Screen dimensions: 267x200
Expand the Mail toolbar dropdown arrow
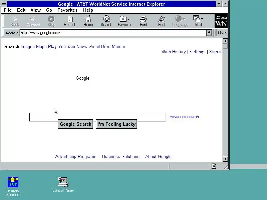point(202,19)
